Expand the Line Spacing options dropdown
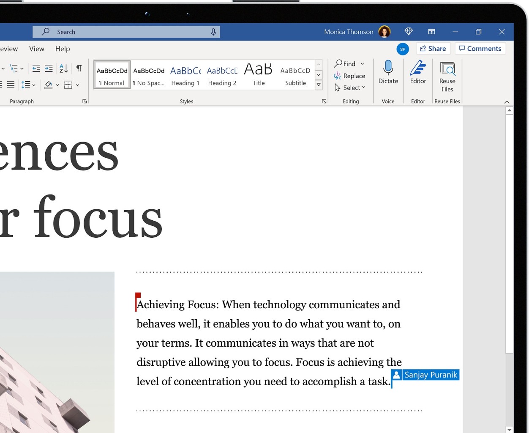529x433 pixels. (33, 84)
